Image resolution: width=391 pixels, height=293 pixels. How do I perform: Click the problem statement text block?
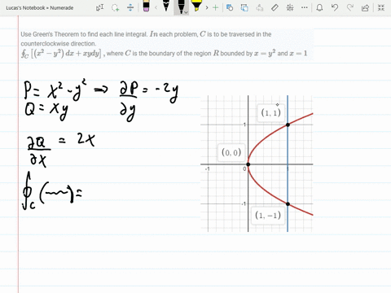(167, 44)
